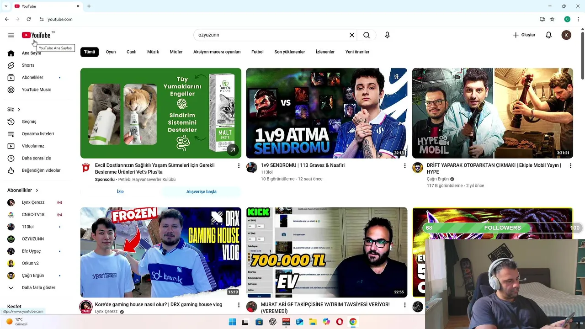
Task: Expand the Siz section
Action: [14, 110]
